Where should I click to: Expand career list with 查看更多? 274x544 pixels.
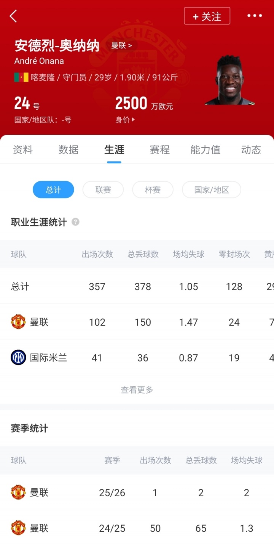(x=137, y=390)
